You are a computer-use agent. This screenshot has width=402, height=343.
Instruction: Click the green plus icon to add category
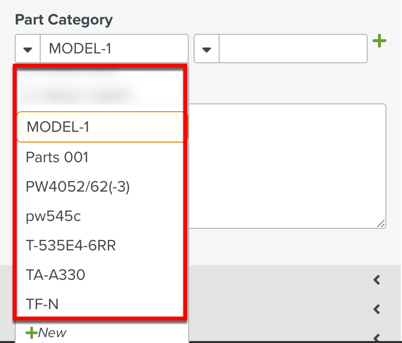pos(379,42)
